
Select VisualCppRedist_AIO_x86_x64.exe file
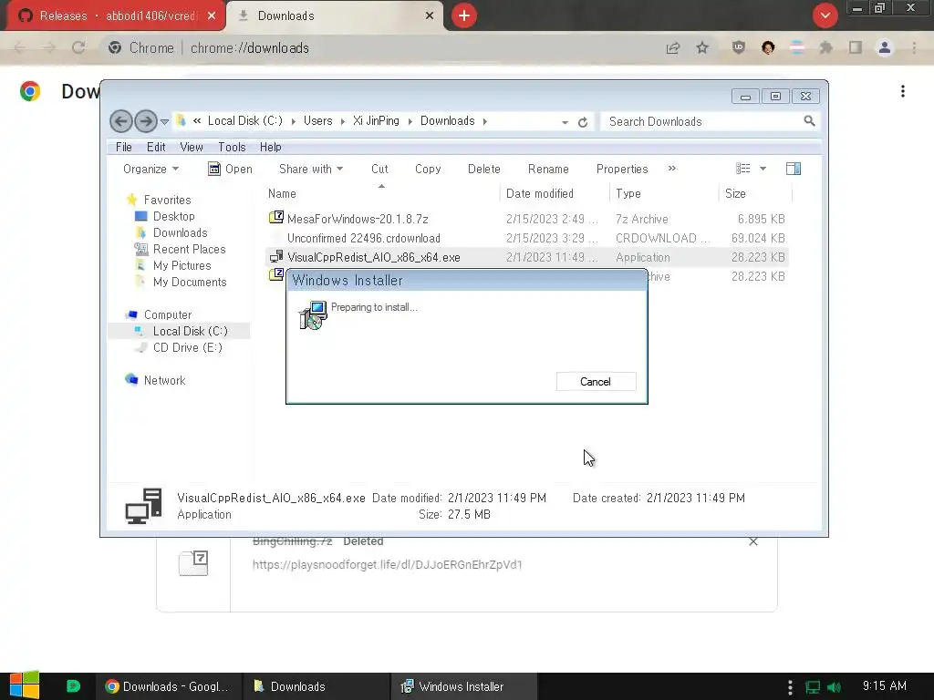coord(373,257)
